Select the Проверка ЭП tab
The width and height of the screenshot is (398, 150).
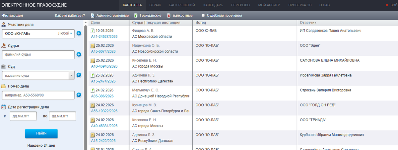pyautogui.click(x=300, y=5)
